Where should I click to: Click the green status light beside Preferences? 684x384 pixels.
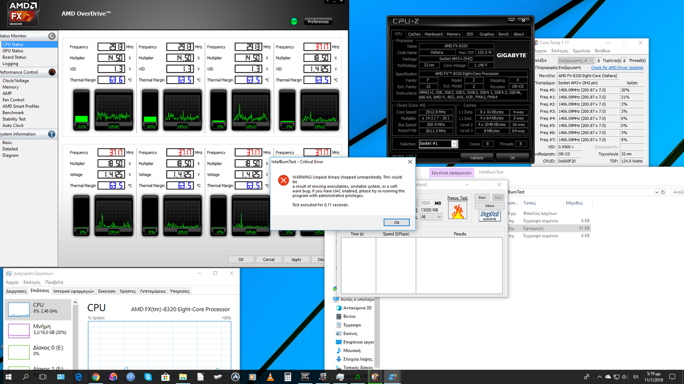tap(294, 21)
